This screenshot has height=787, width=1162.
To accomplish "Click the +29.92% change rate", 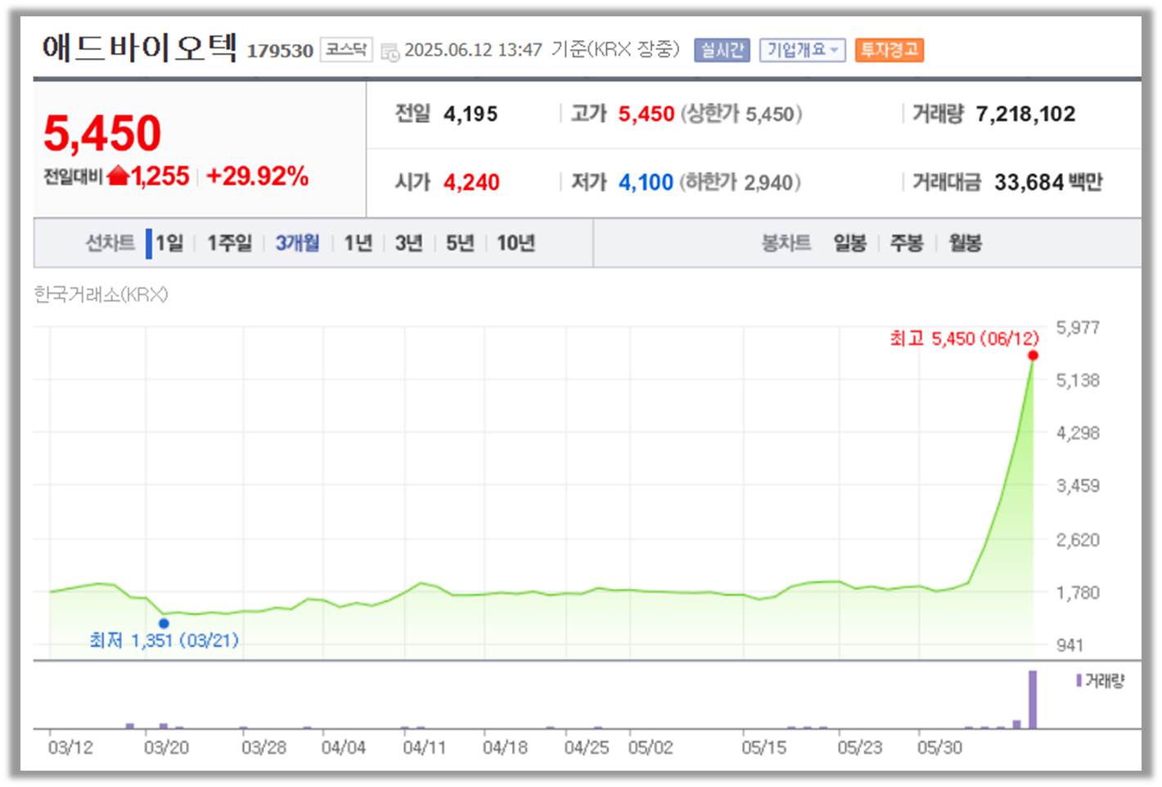I will 257,176.
